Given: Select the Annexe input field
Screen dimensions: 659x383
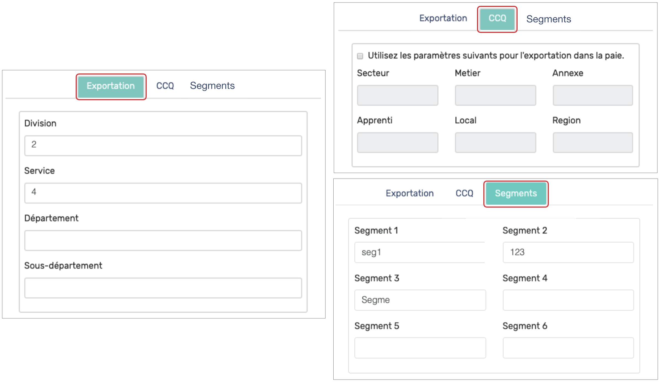Looking at the screenshot, I should pos(592,95).
